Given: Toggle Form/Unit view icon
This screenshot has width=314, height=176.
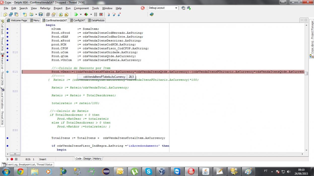Looking at the screenshot, I should [x=16, y=15].
